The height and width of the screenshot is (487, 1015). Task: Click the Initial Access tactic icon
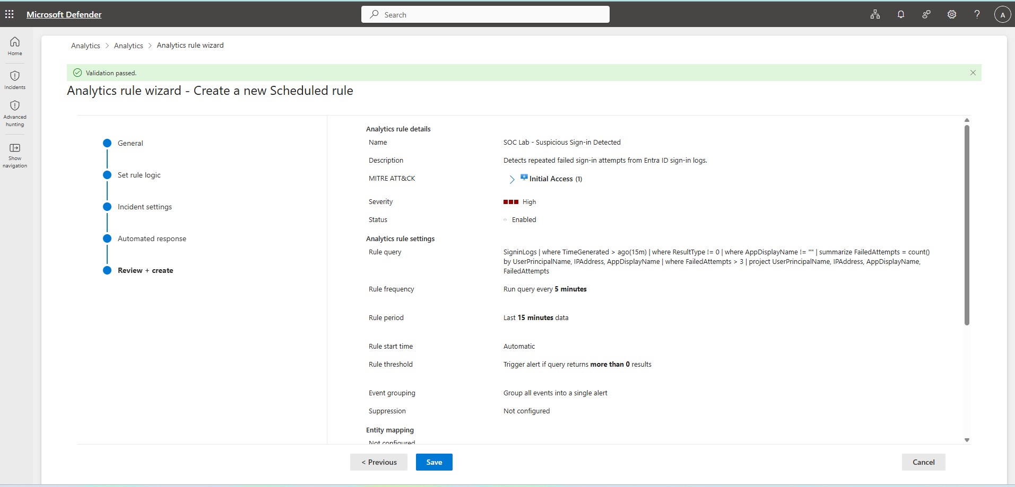pyautogui.click(x=524, y=178)
